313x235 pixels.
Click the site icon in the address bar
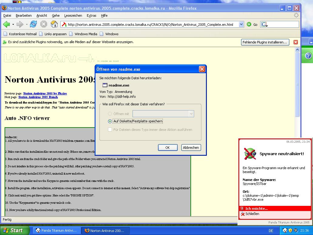click(64, 25)
